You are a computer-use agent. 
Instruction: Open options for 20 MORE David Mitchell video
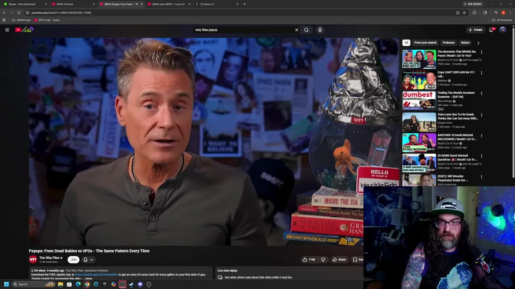pyautogui.click(x=481, y=156)
